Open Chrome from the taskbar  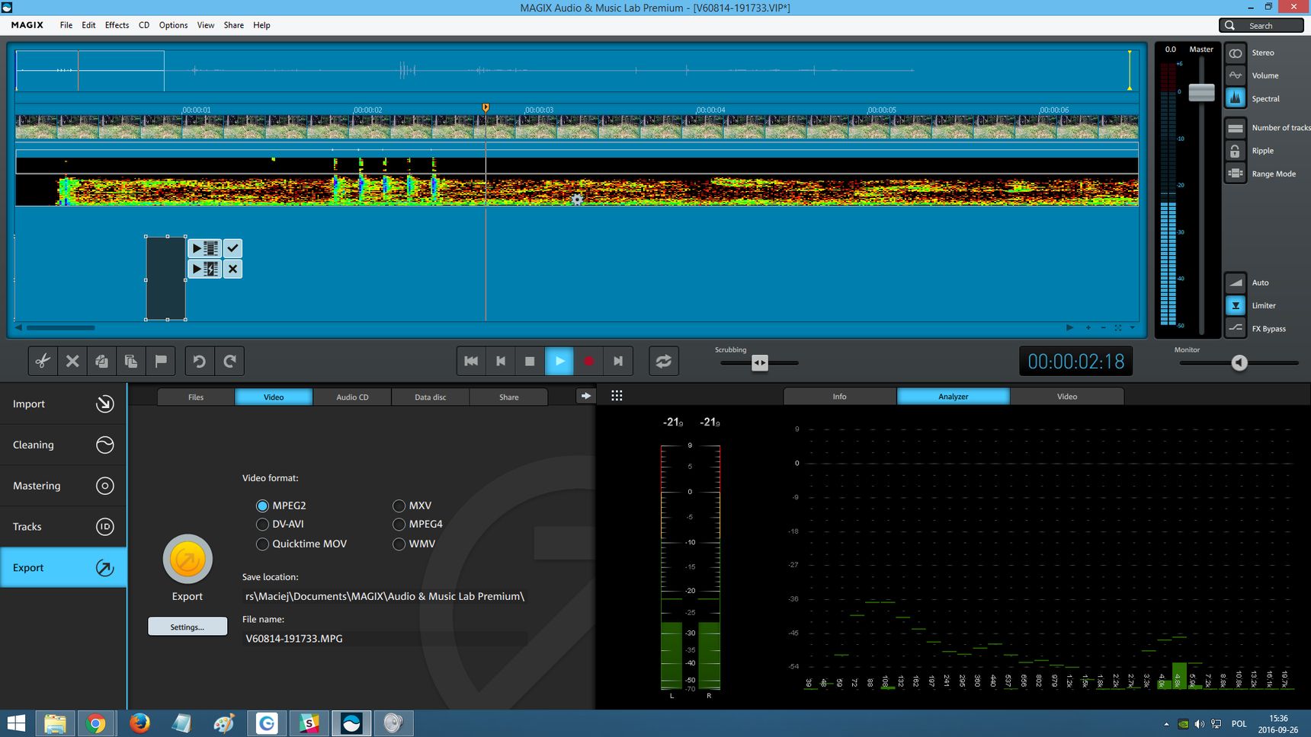pyautogui.click(x=95, y=723)
